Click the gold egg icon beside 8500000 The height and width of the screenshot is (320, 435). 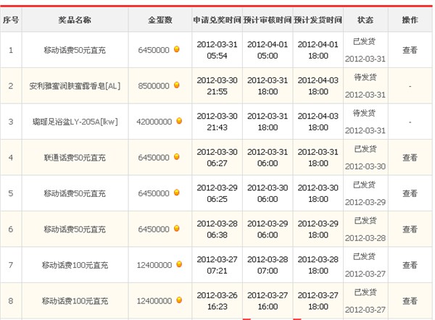point(176,85)
